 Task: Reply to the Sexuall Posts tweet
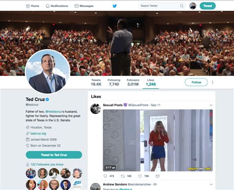[106, 176]
